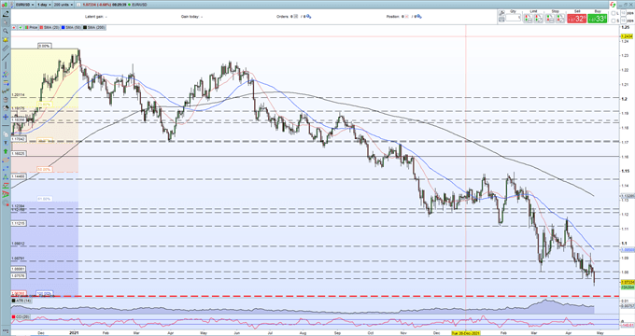This screenshot has width=635, height=336.
Task: Click the Orders count label
Action: [282, 17]
